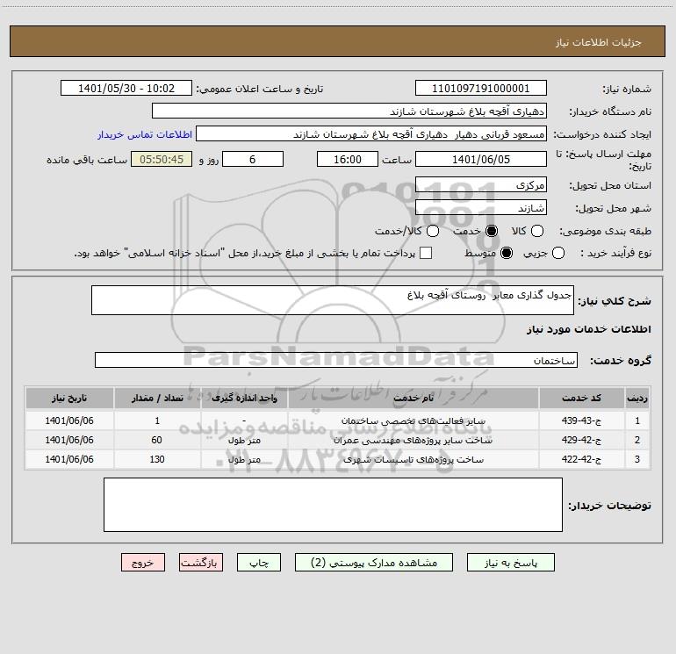Viewport: 676px width, 654px height.
Task: Click the بازگشت back button
Action: pos(201,563)
